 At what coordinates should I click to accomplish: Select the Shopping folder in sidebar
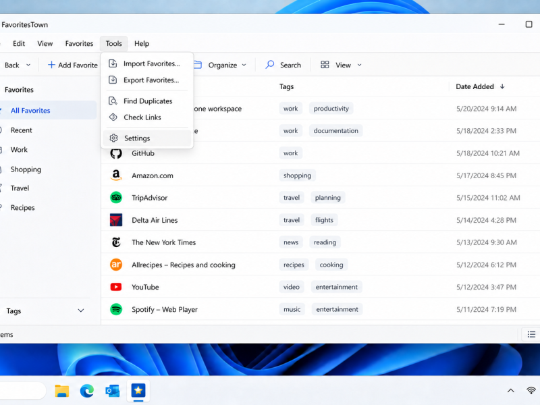pyautogui.click(x=26, y=169)
